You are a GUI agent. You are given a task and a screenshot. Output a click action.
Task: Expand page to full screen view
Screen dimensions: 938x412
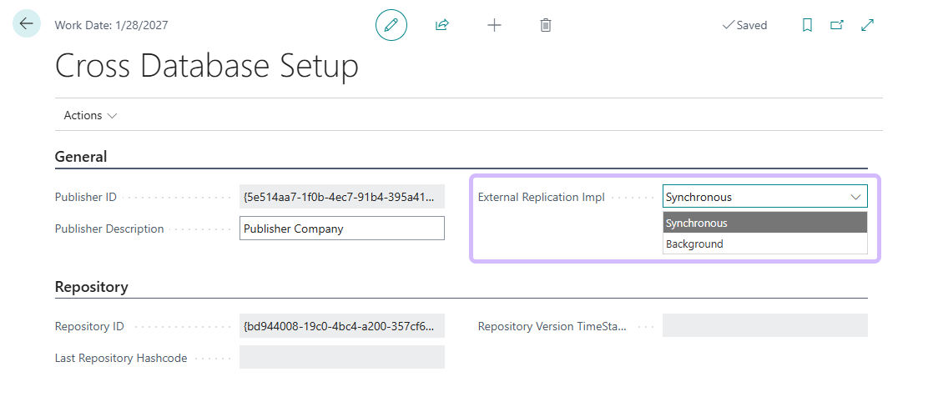pos(867,25)
